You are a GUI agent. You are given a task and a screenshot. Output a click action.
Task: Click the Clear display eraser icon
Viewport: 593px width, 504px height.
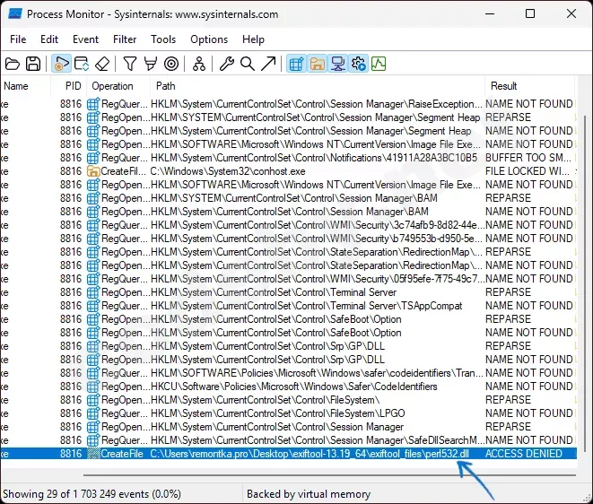tap(102, 64)
